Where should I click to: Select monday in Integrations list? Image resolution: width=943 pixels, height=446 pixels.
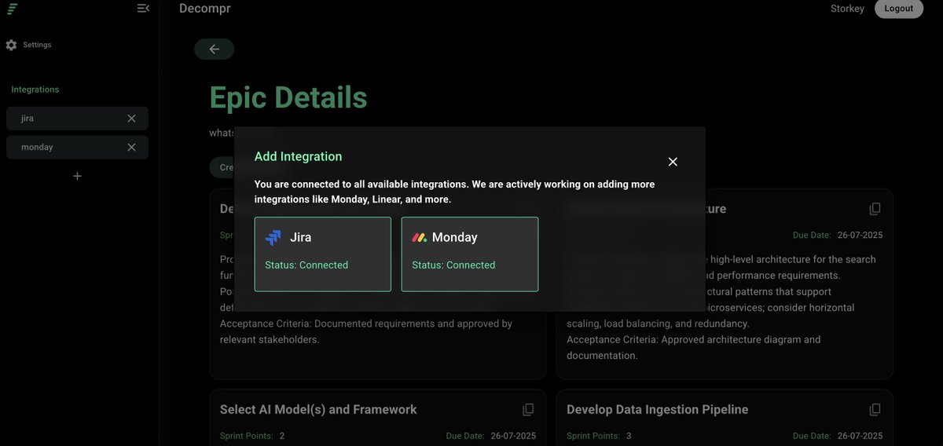(77, 148)
